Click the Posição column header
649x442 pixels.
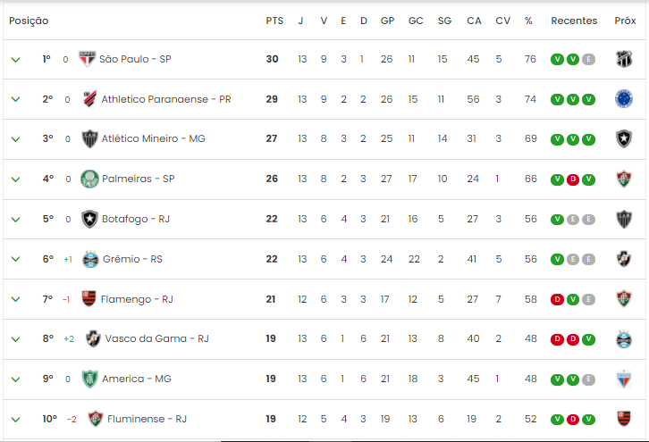click(x=29, y=21)
